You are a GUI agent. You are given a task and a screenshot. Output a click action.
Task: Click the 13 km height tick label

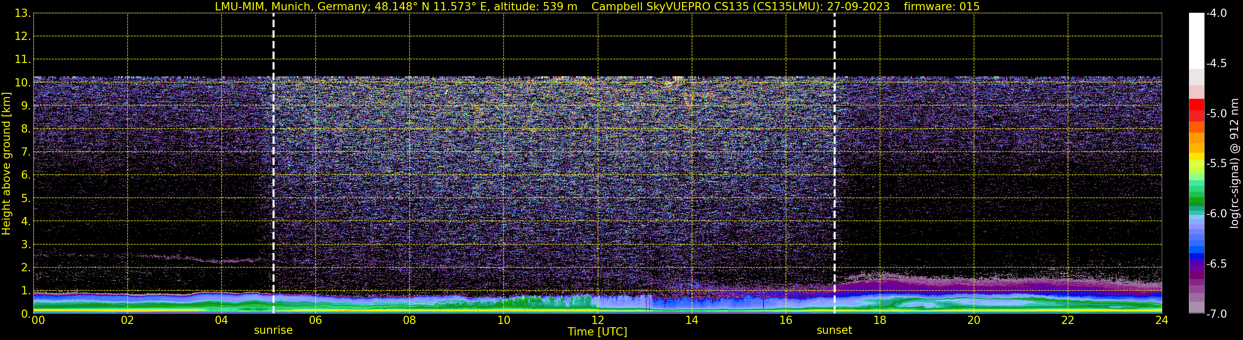(22, 13)
